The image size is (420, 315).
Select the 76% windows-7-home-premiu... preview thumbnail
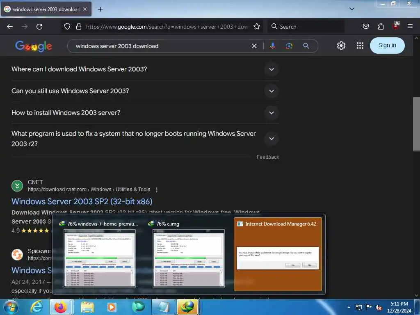pyautogui.click(x=99, y=254)
